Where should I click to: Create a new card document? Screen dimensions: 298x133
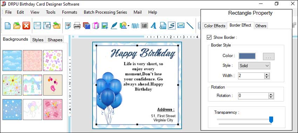point(8,26)
